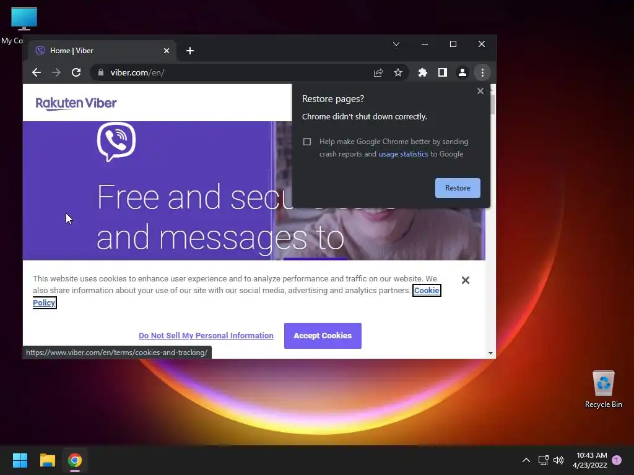Open tab search chevron dropdown
Image resolution: width=634 pixels, height=475 pixels.
[x=396, y=44]
